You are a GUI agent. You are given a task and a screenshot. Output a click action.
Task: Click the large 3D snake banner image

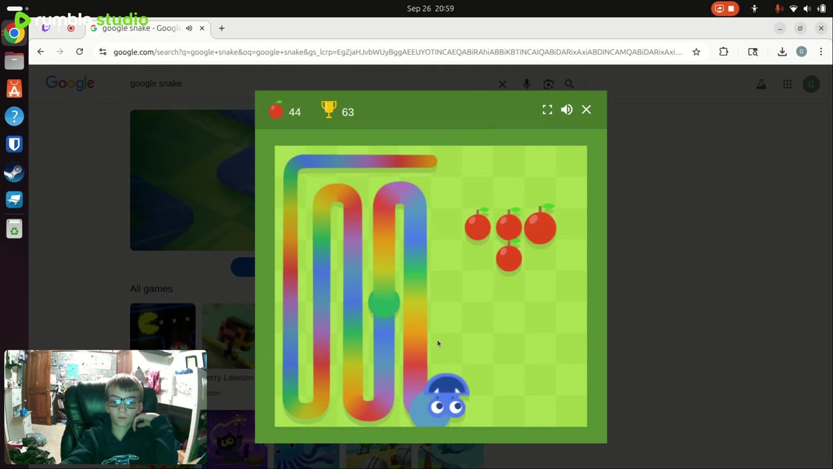click(193, 180)
